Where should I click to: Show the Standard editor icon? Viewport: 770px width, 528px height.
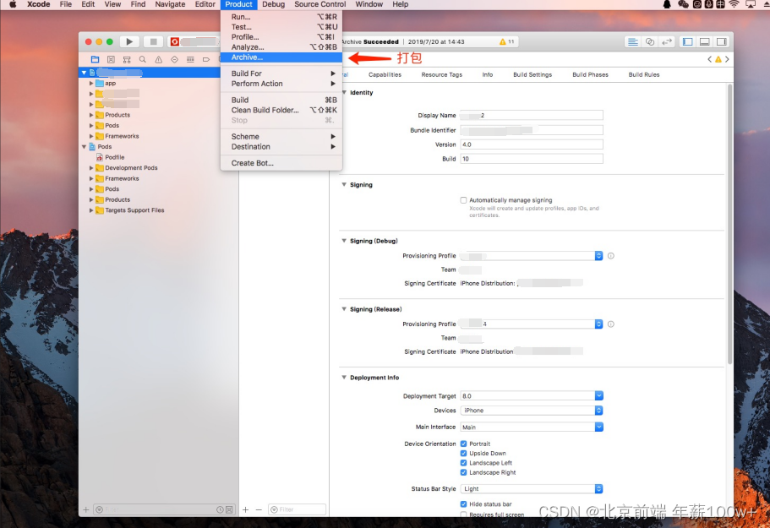click(633, 42)
